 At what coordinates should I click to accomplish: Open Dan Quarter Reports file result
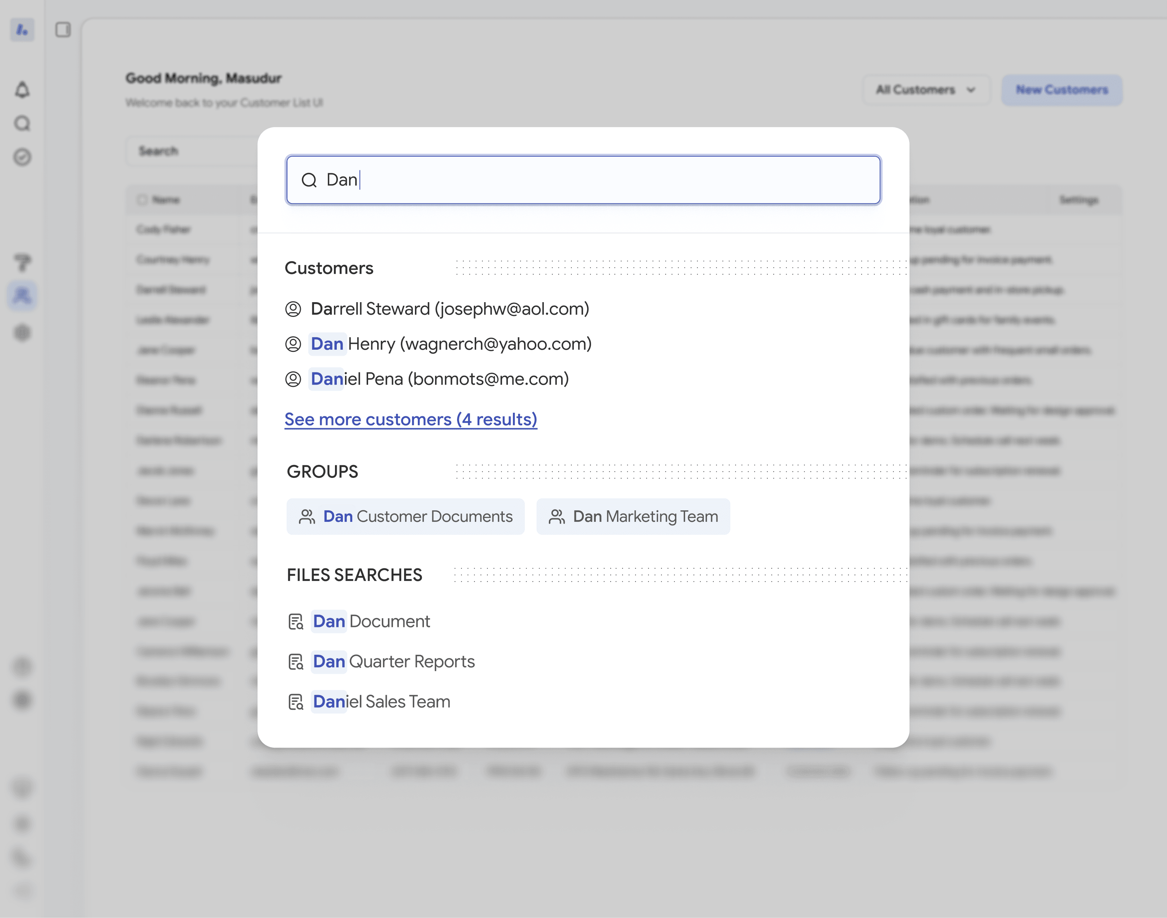click(393, 662)
